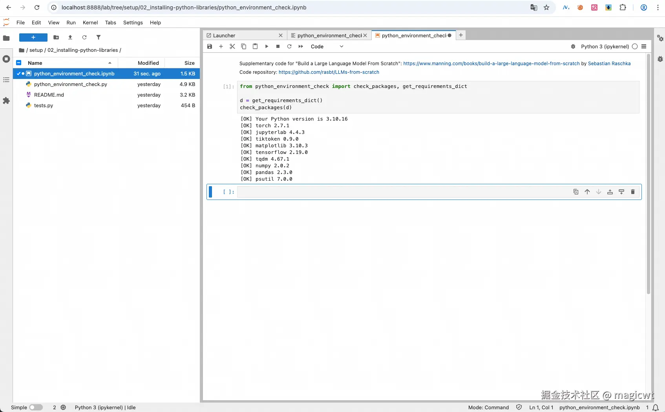Screen dimensions: 665x412
Task: Open the LLMs-from-scratch GitHub repository link
Action: tap(329, 72)
